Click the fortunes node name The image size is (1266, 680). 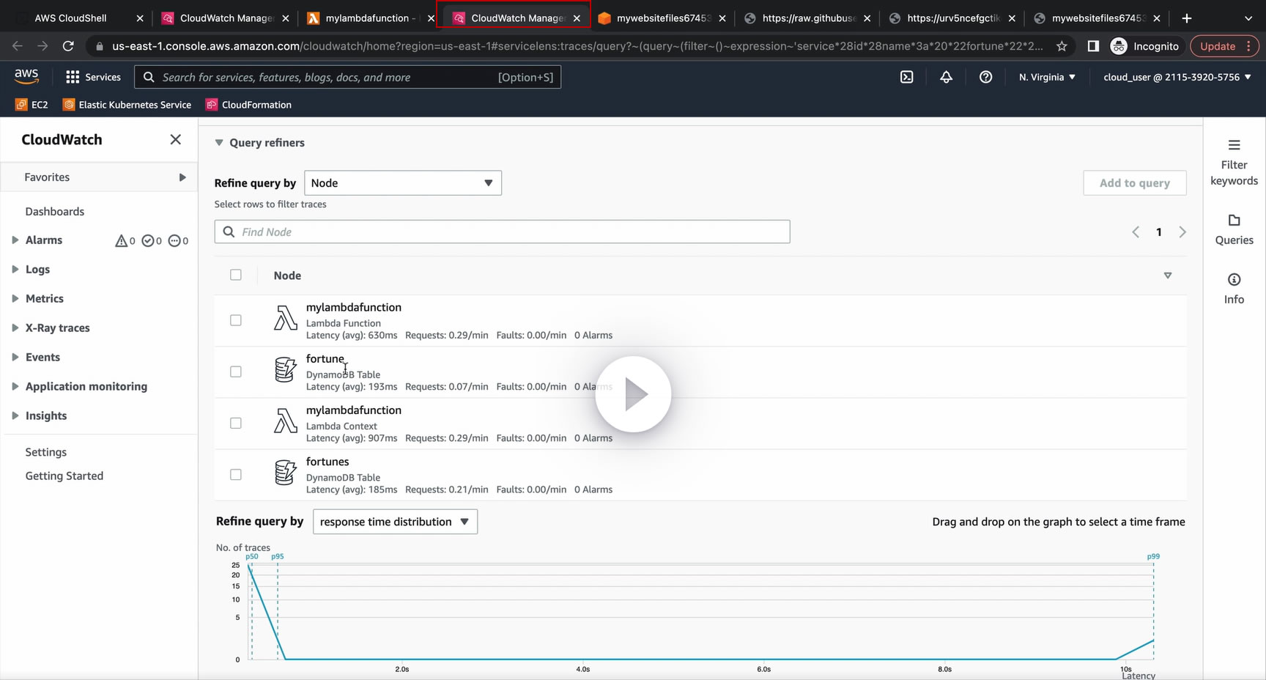[327, 462]
